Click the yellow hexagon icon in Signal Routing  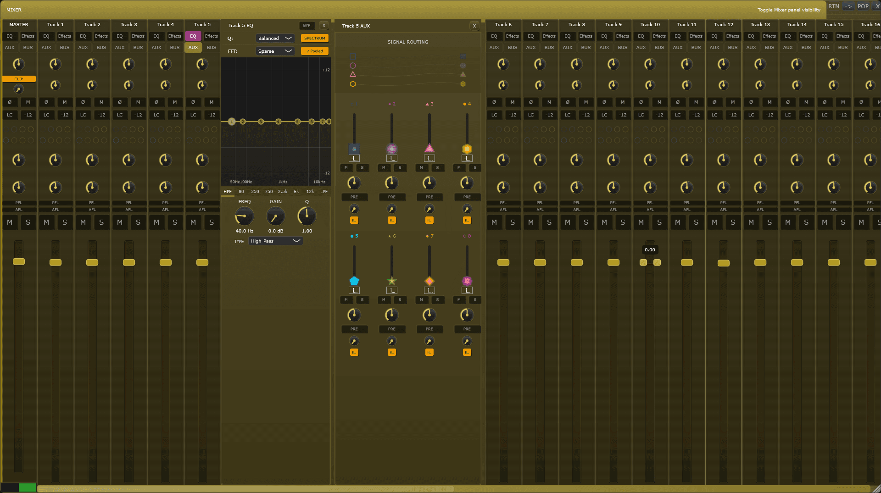coord(353,84)
